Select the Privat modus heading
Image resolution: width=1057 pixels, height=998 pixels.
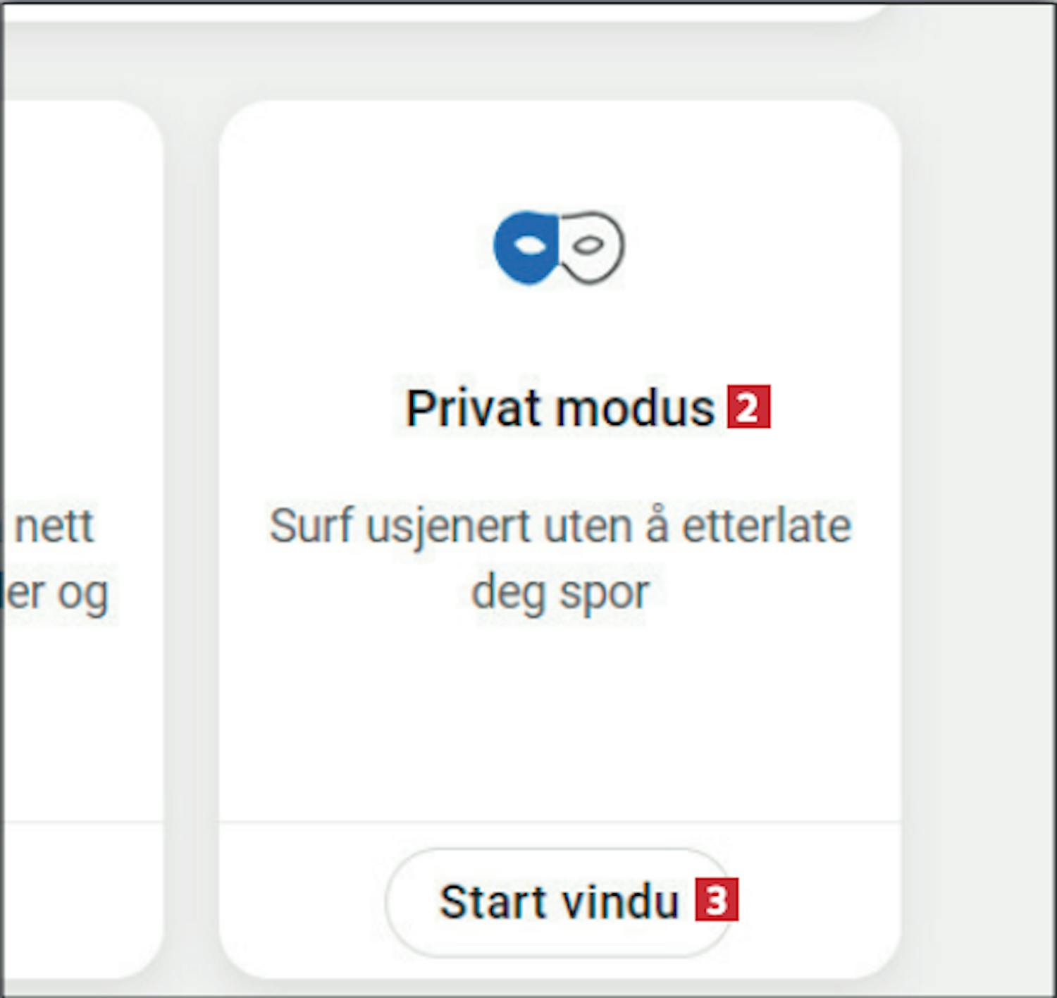pos(560,408)
